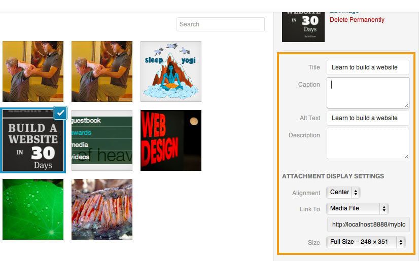Click the localhost URL field
Viewport: 419px width, 261px height.
368,225
